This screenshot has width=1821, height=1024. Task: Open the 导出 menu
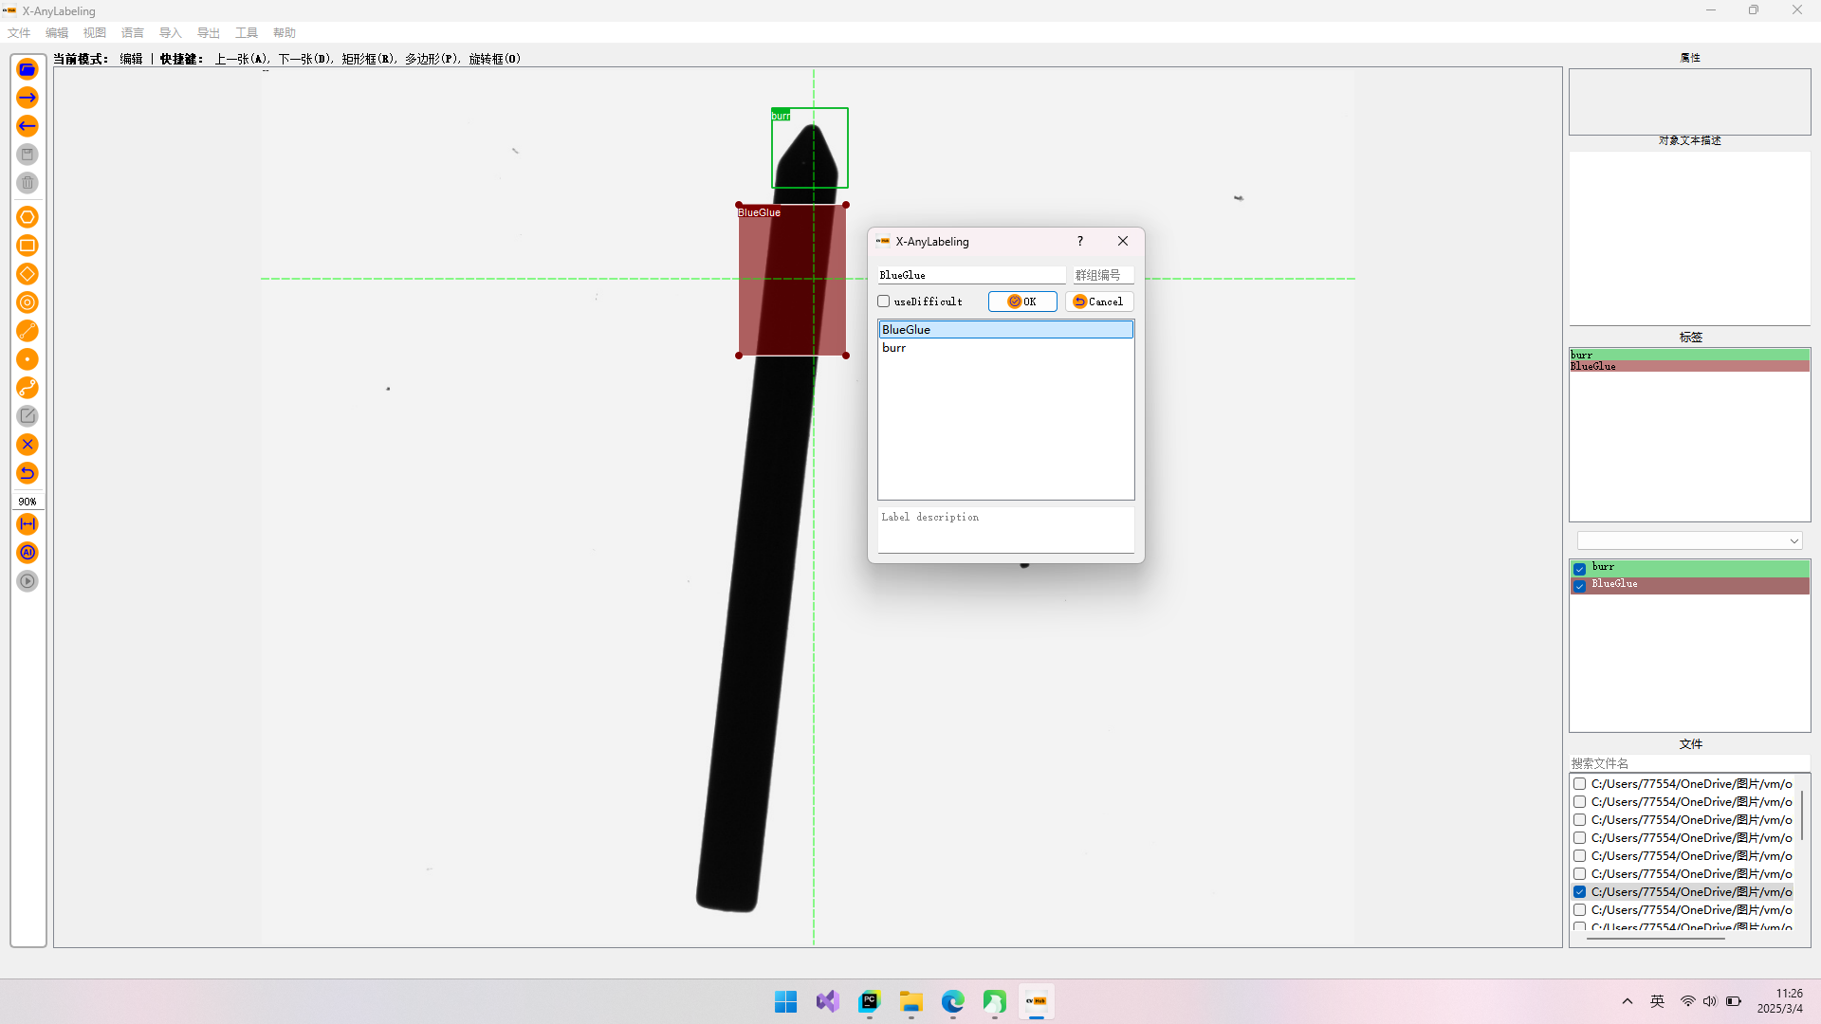(x=209, y=33)
